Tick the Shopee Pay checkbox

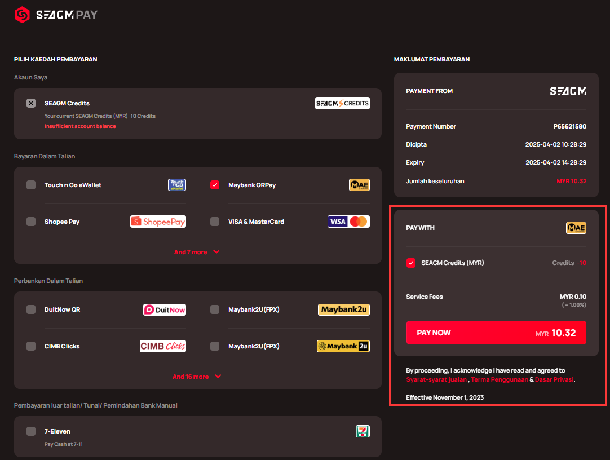pyautogui.click(x=31, y=222)
